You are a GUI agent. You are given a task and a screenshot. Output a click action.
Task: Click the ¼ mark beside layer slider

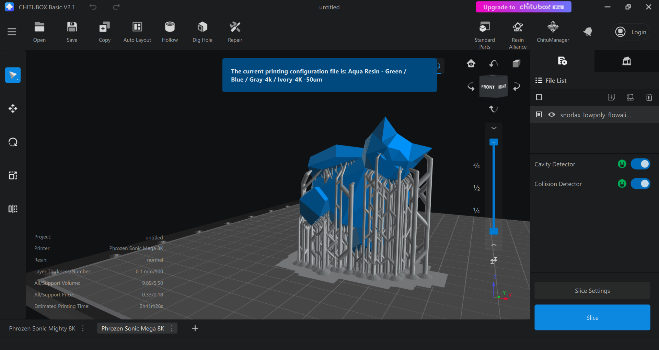[x=476, y=210]
